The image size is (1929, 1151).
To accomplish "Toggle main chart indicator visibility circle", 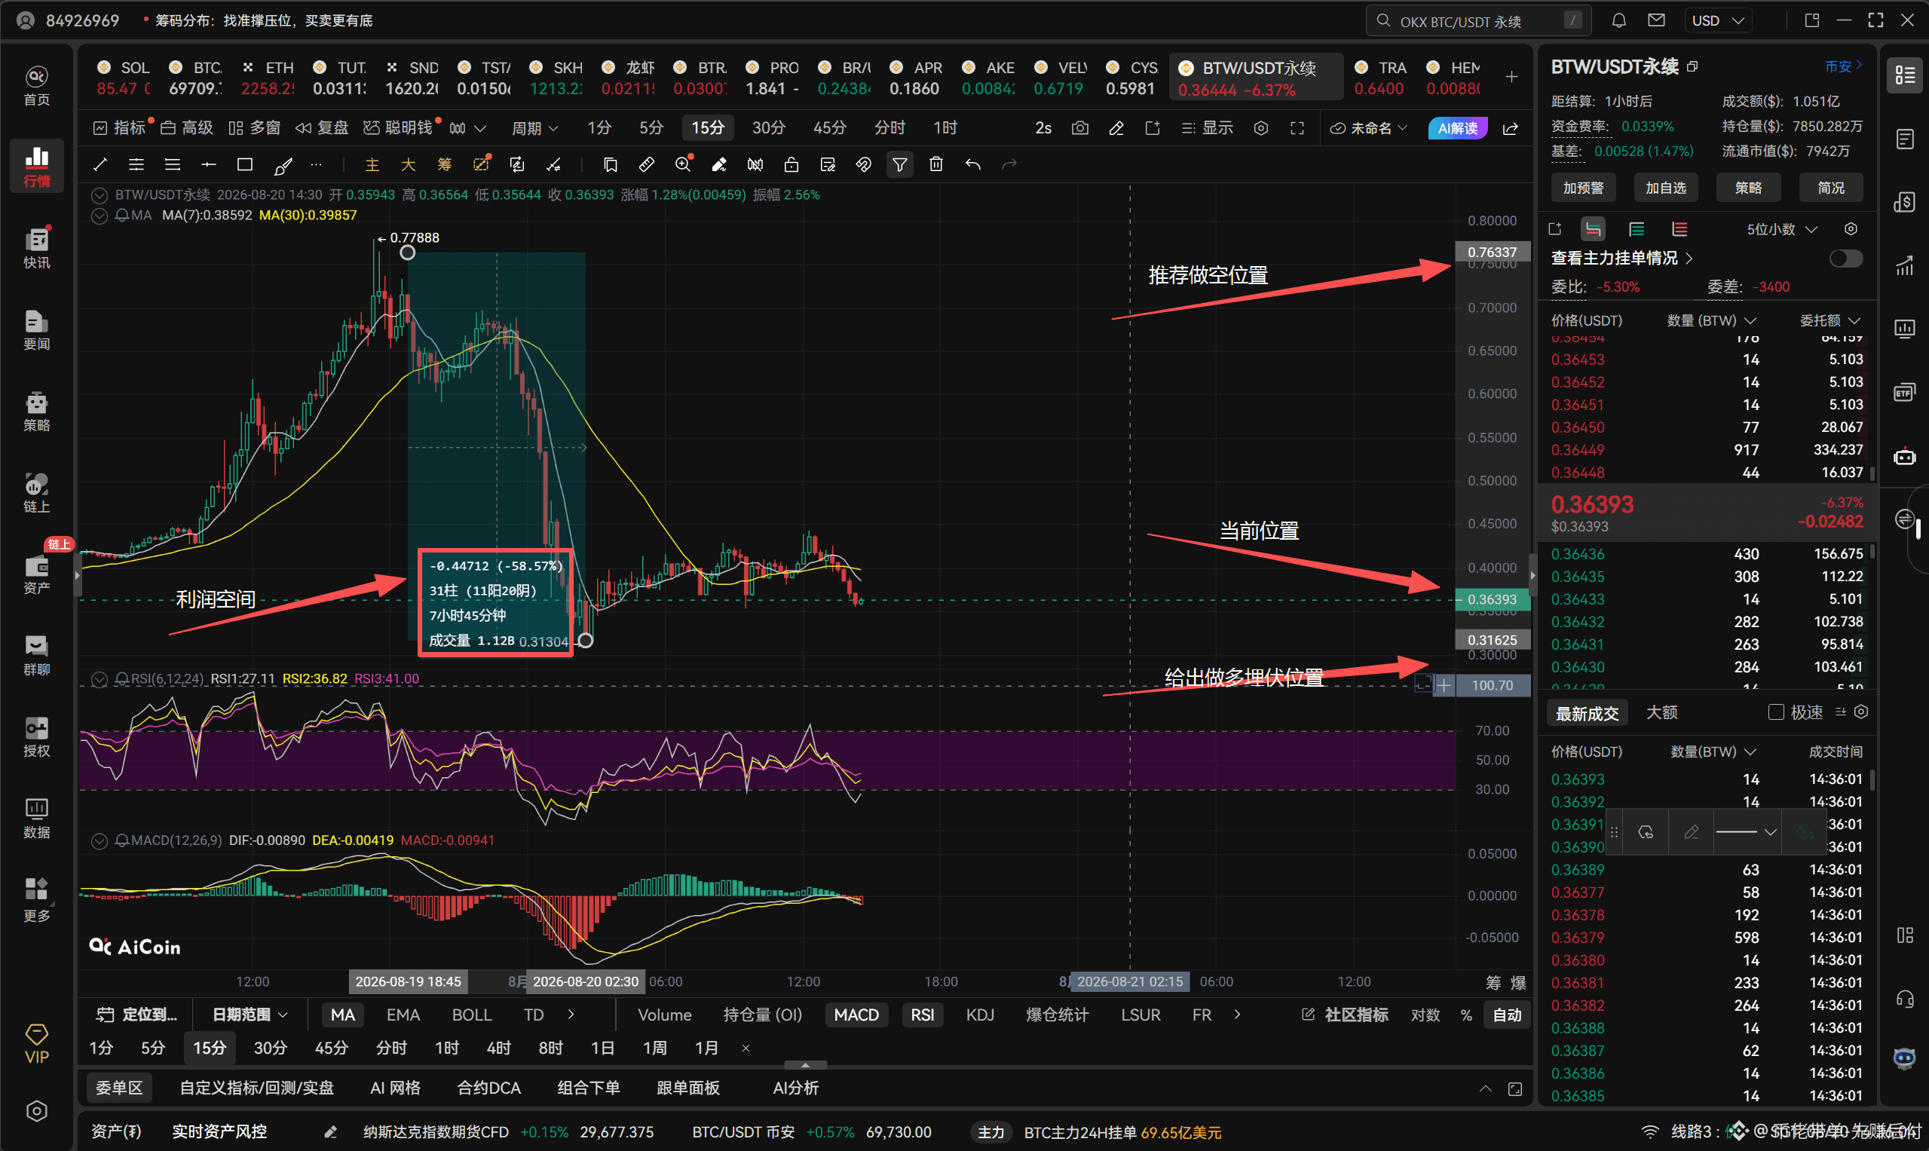I will 100,194.
